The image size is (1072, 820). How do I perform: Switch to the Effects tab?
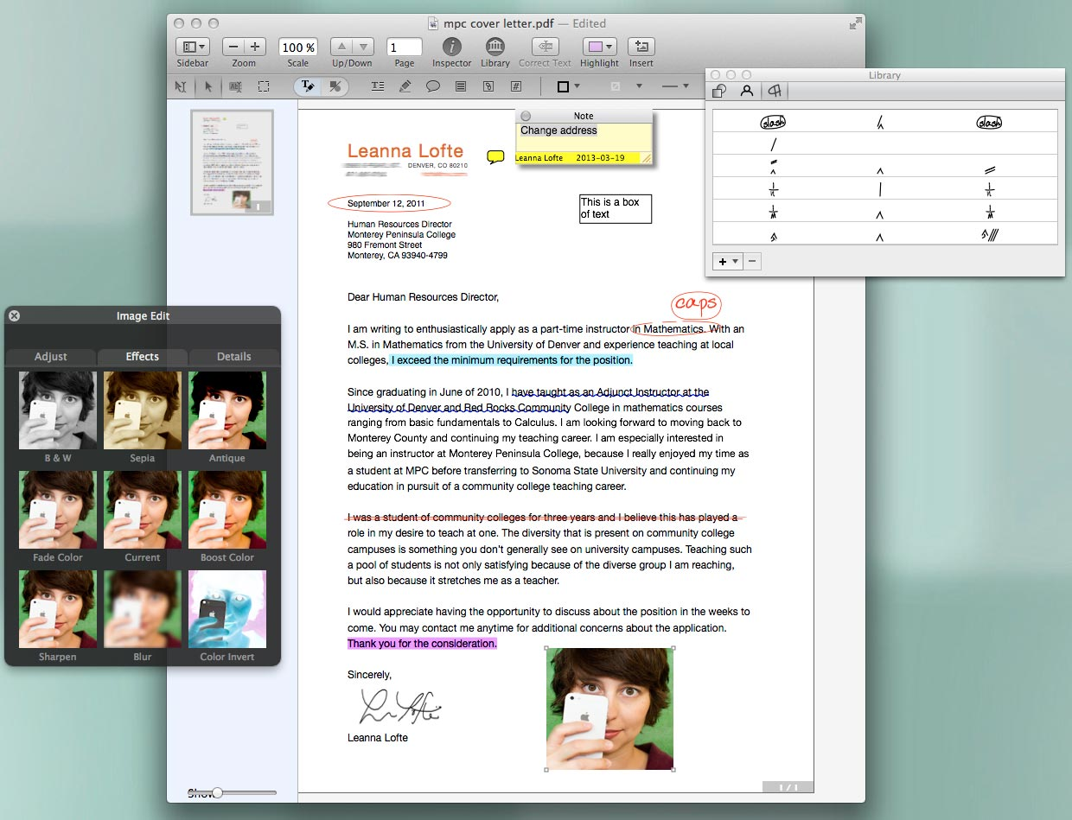(x=143, y=356)
